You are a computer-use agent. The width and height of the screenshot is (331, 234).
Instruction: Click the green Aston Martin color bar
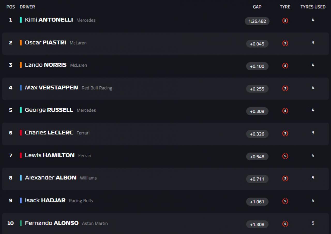pos(21,223)
